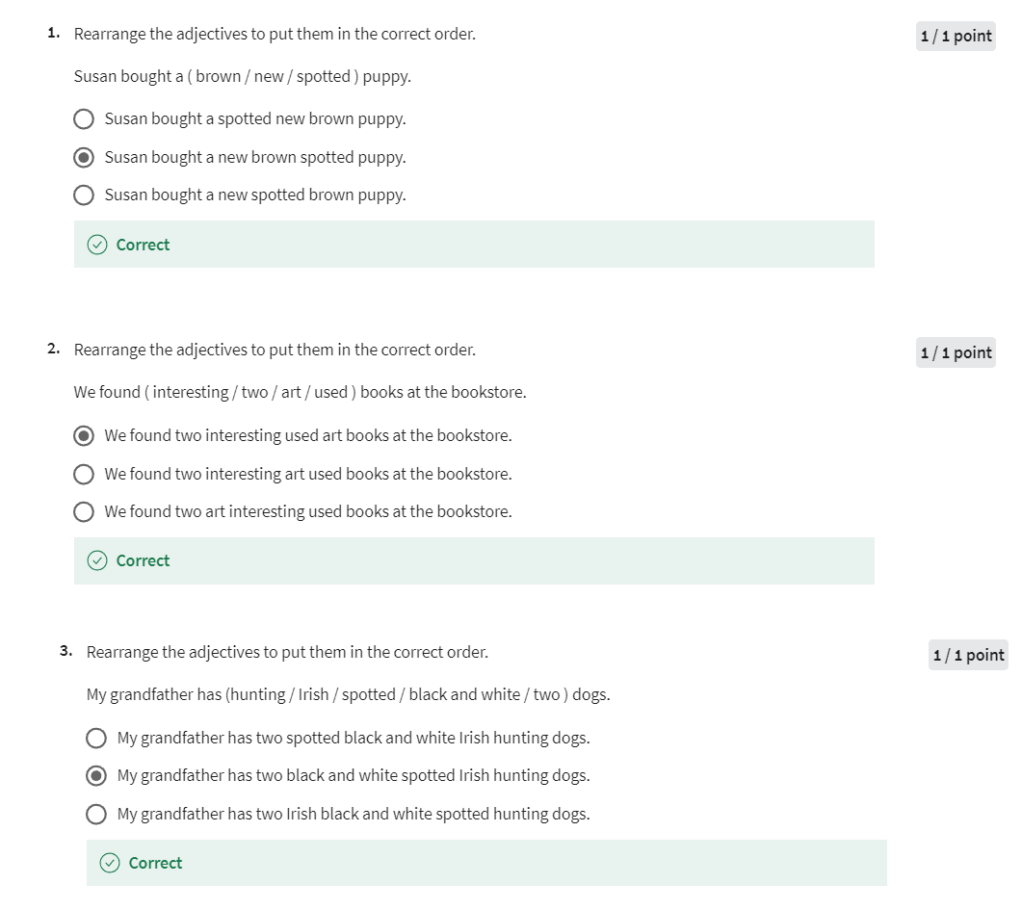Select 'two spotted black and white Irish hunting dogs'

[95, 738]
